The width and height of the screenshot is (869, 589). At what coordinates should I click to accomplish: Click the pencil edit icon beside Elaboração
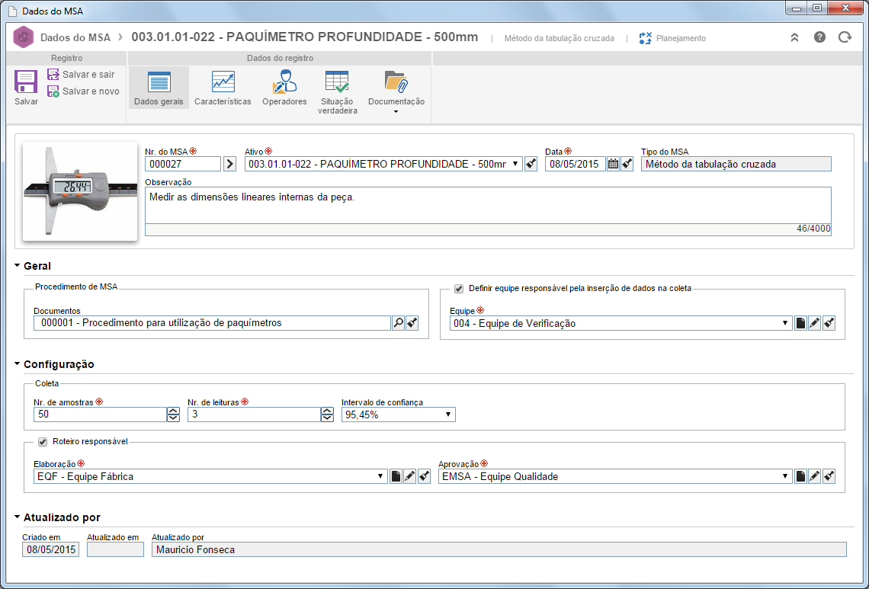click(409, 476)
